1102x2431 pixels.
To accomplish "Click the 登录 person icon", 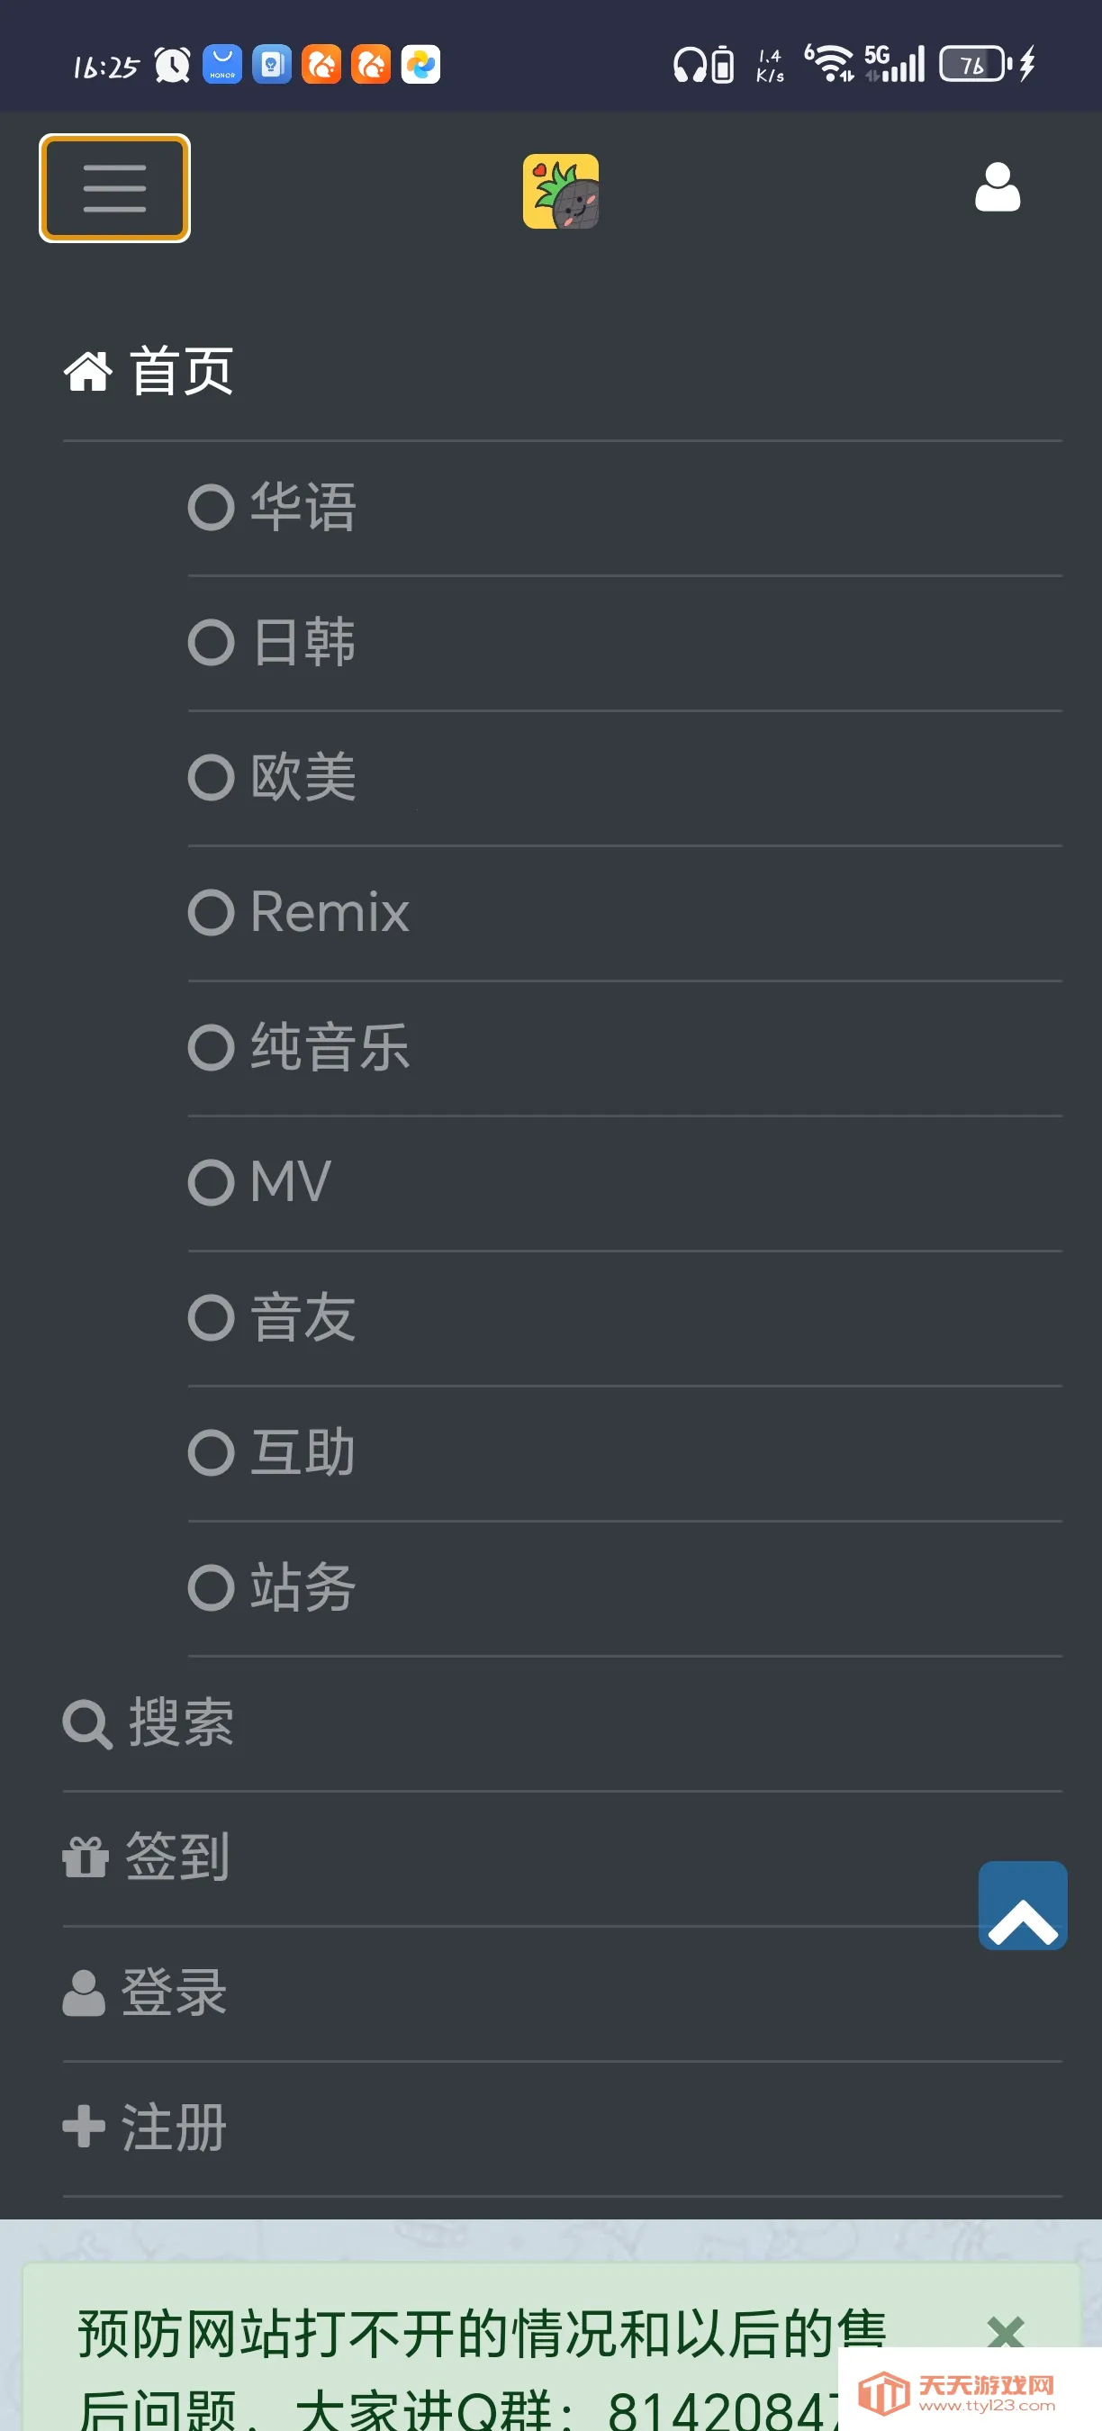I will (83, 1993).
